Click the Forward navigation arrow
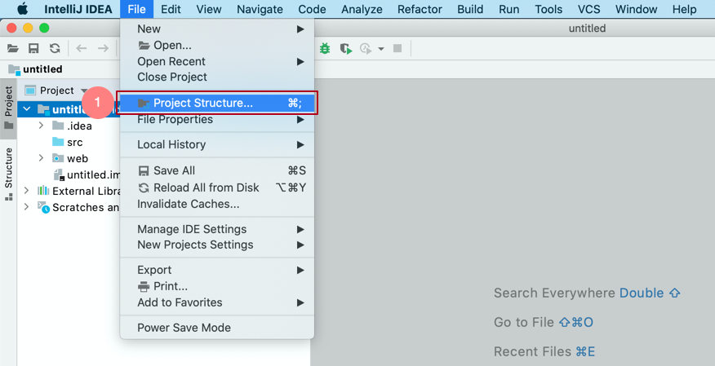This screenshot has width=715, height=366. pos(103,48)
